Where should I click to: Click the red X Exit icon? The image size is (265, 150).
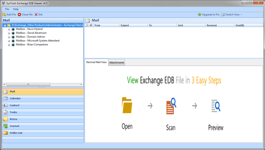(36, 15)
